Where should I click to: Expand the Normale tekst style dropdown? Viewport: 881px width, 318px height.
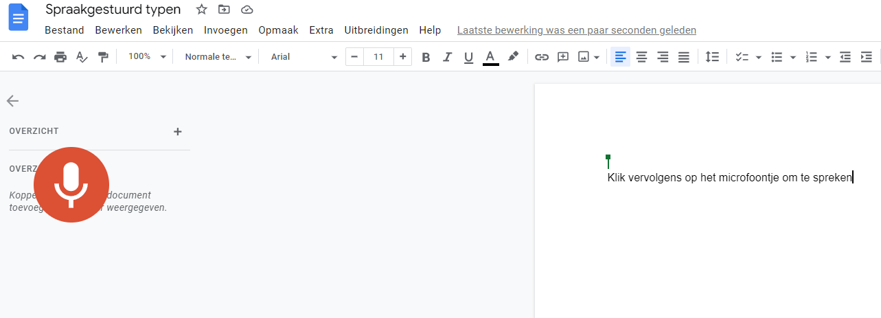218,57
